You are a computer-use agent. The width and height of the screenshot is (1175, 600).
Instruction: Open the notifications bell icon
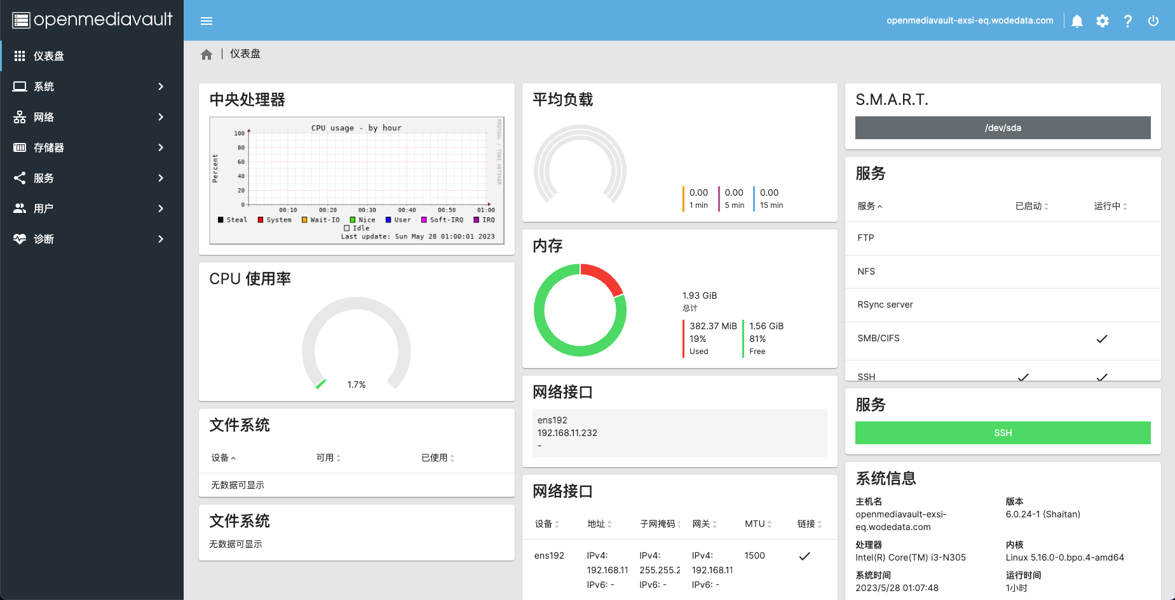point(1077,21)
